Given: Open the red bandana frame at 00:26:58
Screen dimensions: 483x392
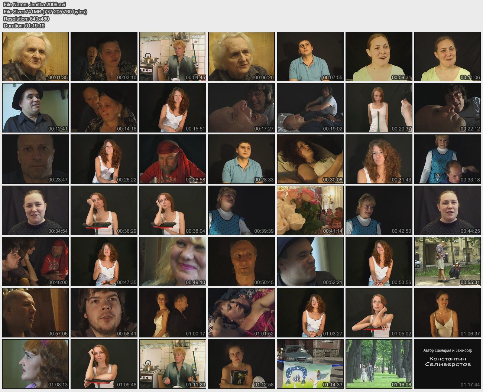Looking at the screenshot, I should (173, 159).
